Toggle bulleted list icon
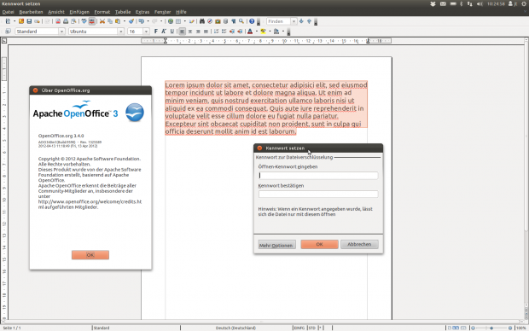This screenshot has height=331, width=529. coord(224,32)
